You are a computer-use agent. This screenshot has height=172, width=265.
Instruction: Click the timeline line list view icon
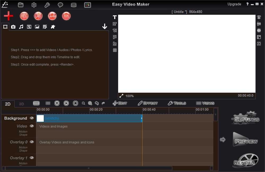click(x=36, y=103)
